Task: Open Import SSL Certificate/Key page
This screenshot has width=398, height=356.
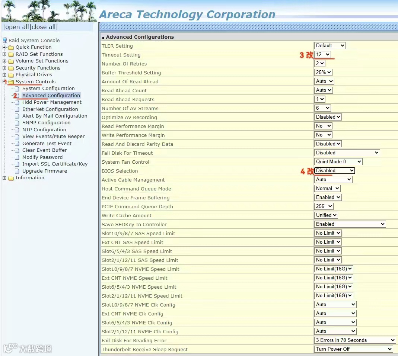Action: coord(55,164)
